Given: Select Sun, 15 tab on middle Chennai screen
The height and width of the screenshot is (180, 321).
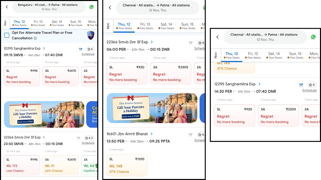Looking at the screenshot, I should pyautogui.click(x=187, y=26).
